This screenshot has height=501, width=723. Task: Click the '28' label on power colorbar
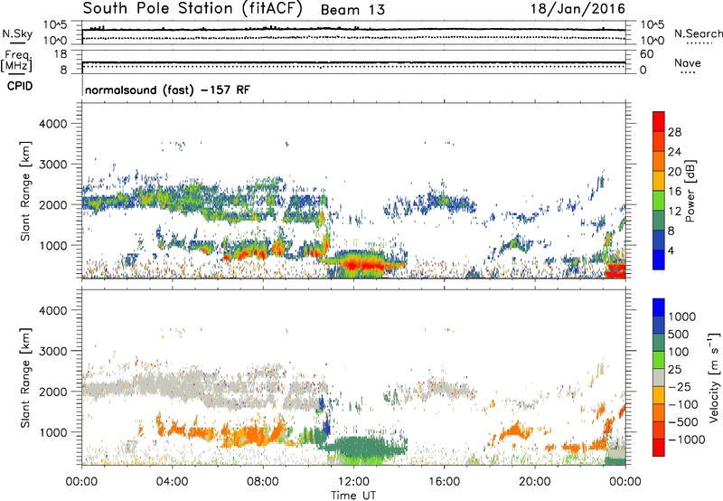click(x=674, y=132)
